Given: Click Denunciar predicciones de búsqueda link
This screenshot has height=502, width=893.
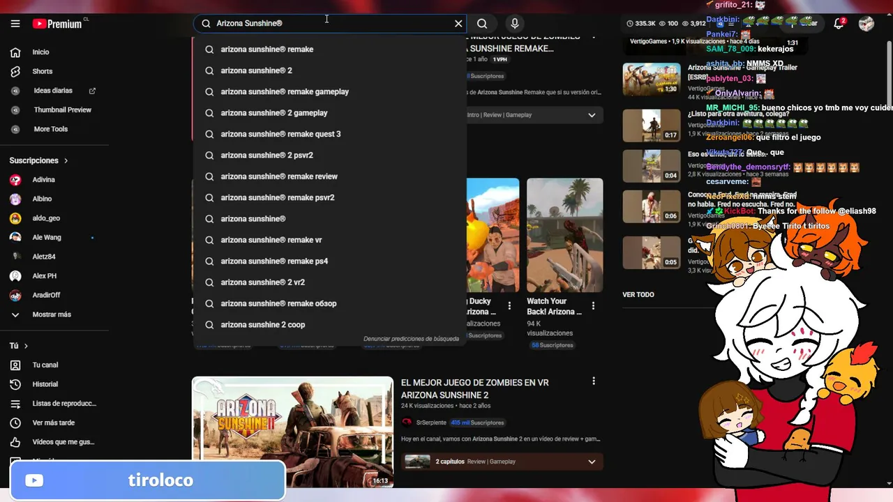Looking at the screenshot, I should click(411, 339).
